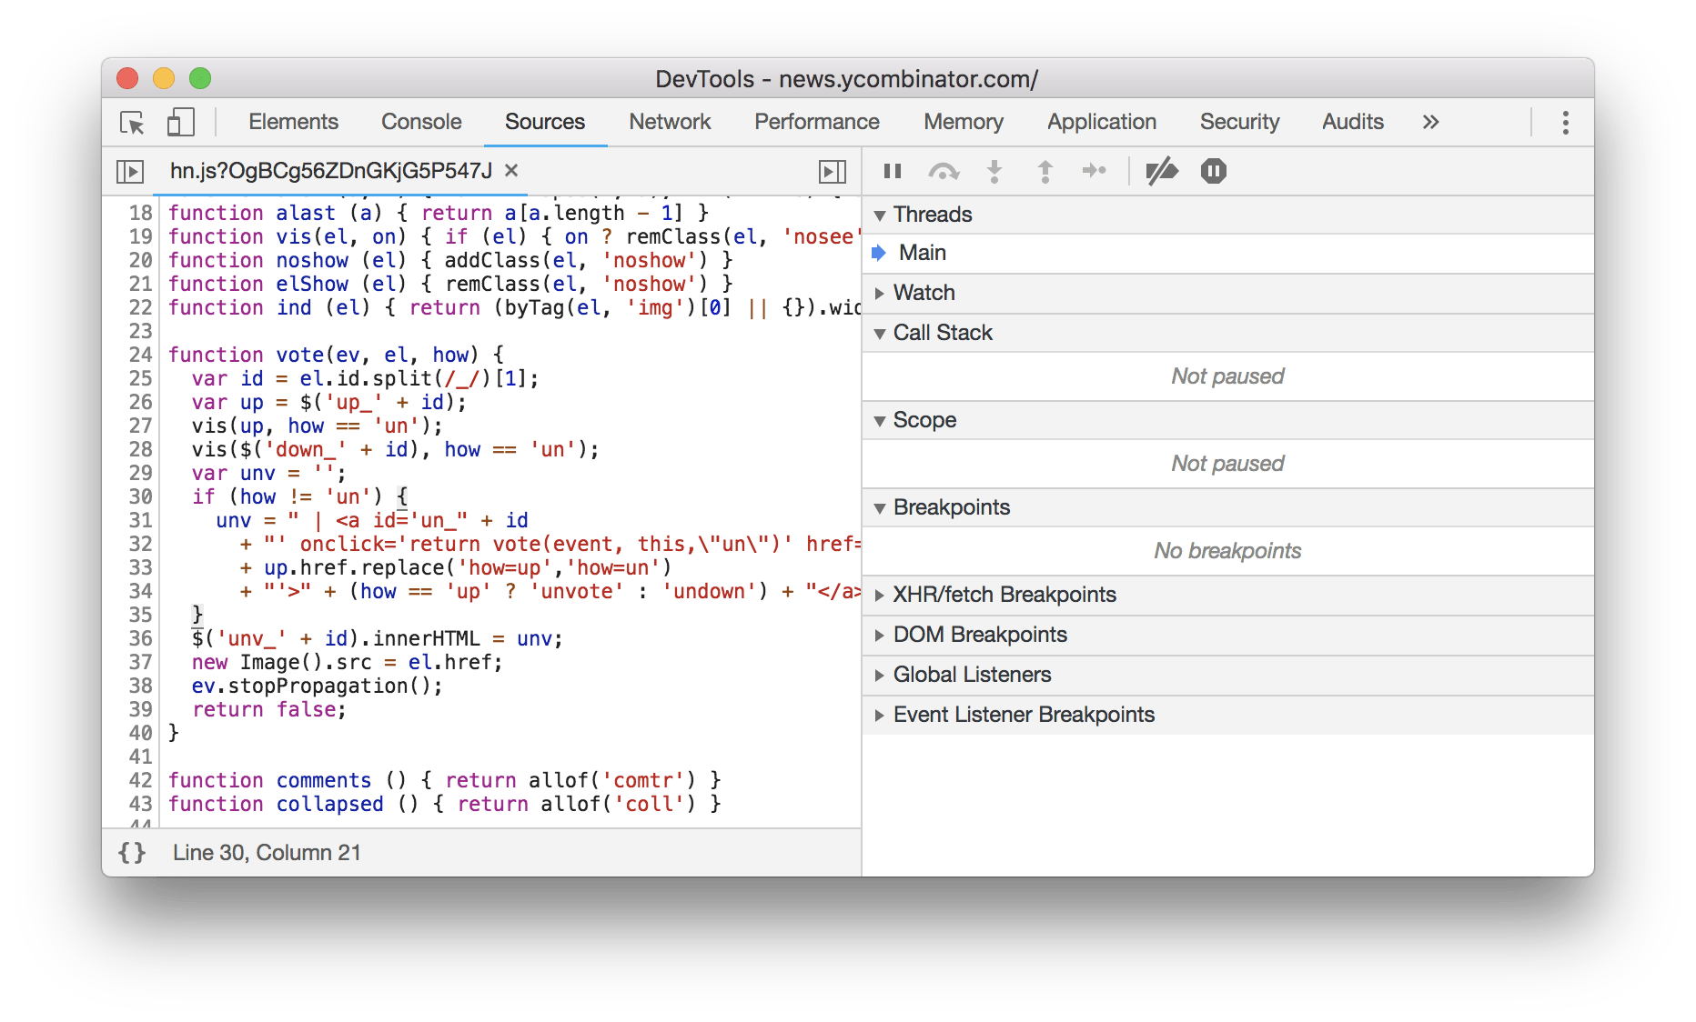Click the step out of function icon
Screen dimensions: 1696x1022
click(x=1045, y=171)
